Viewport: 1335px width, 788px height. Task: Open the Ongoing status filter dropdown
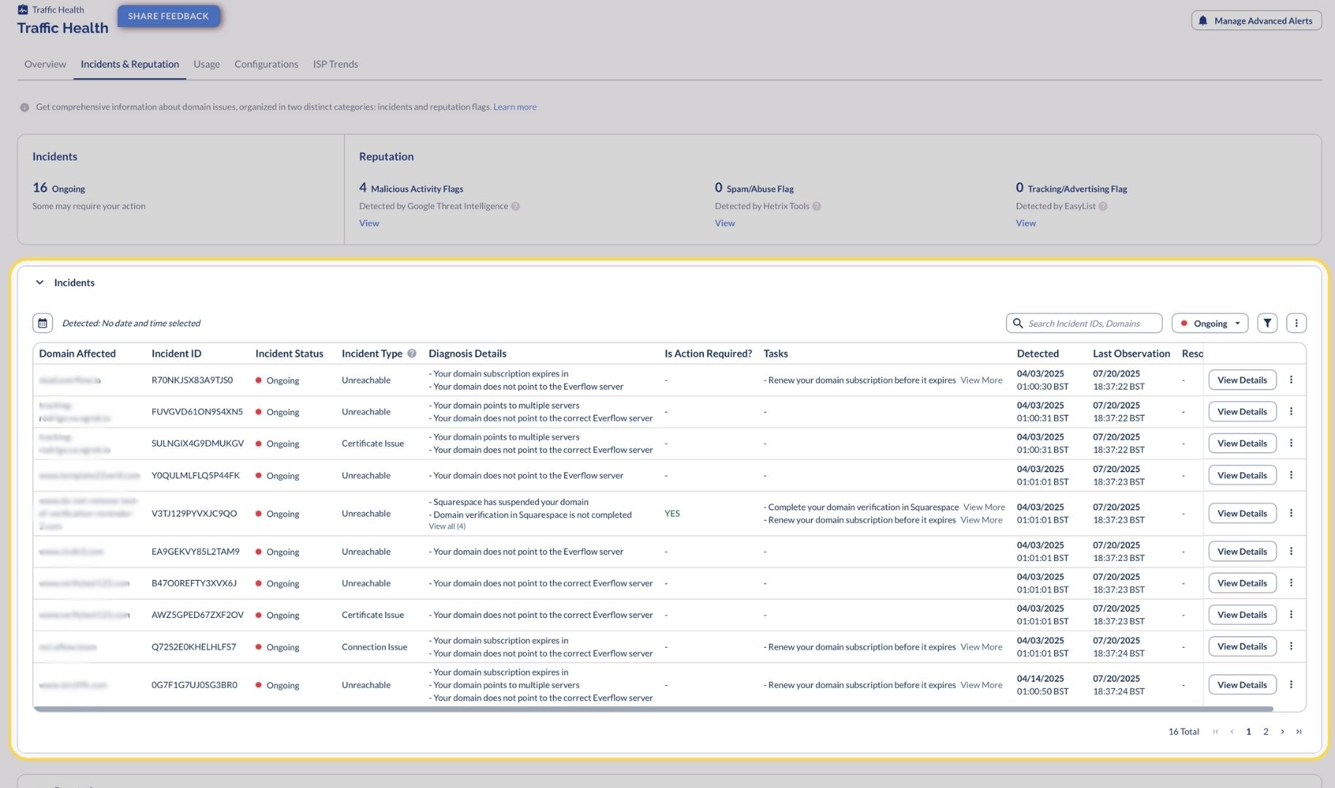tap(1210, 323)
